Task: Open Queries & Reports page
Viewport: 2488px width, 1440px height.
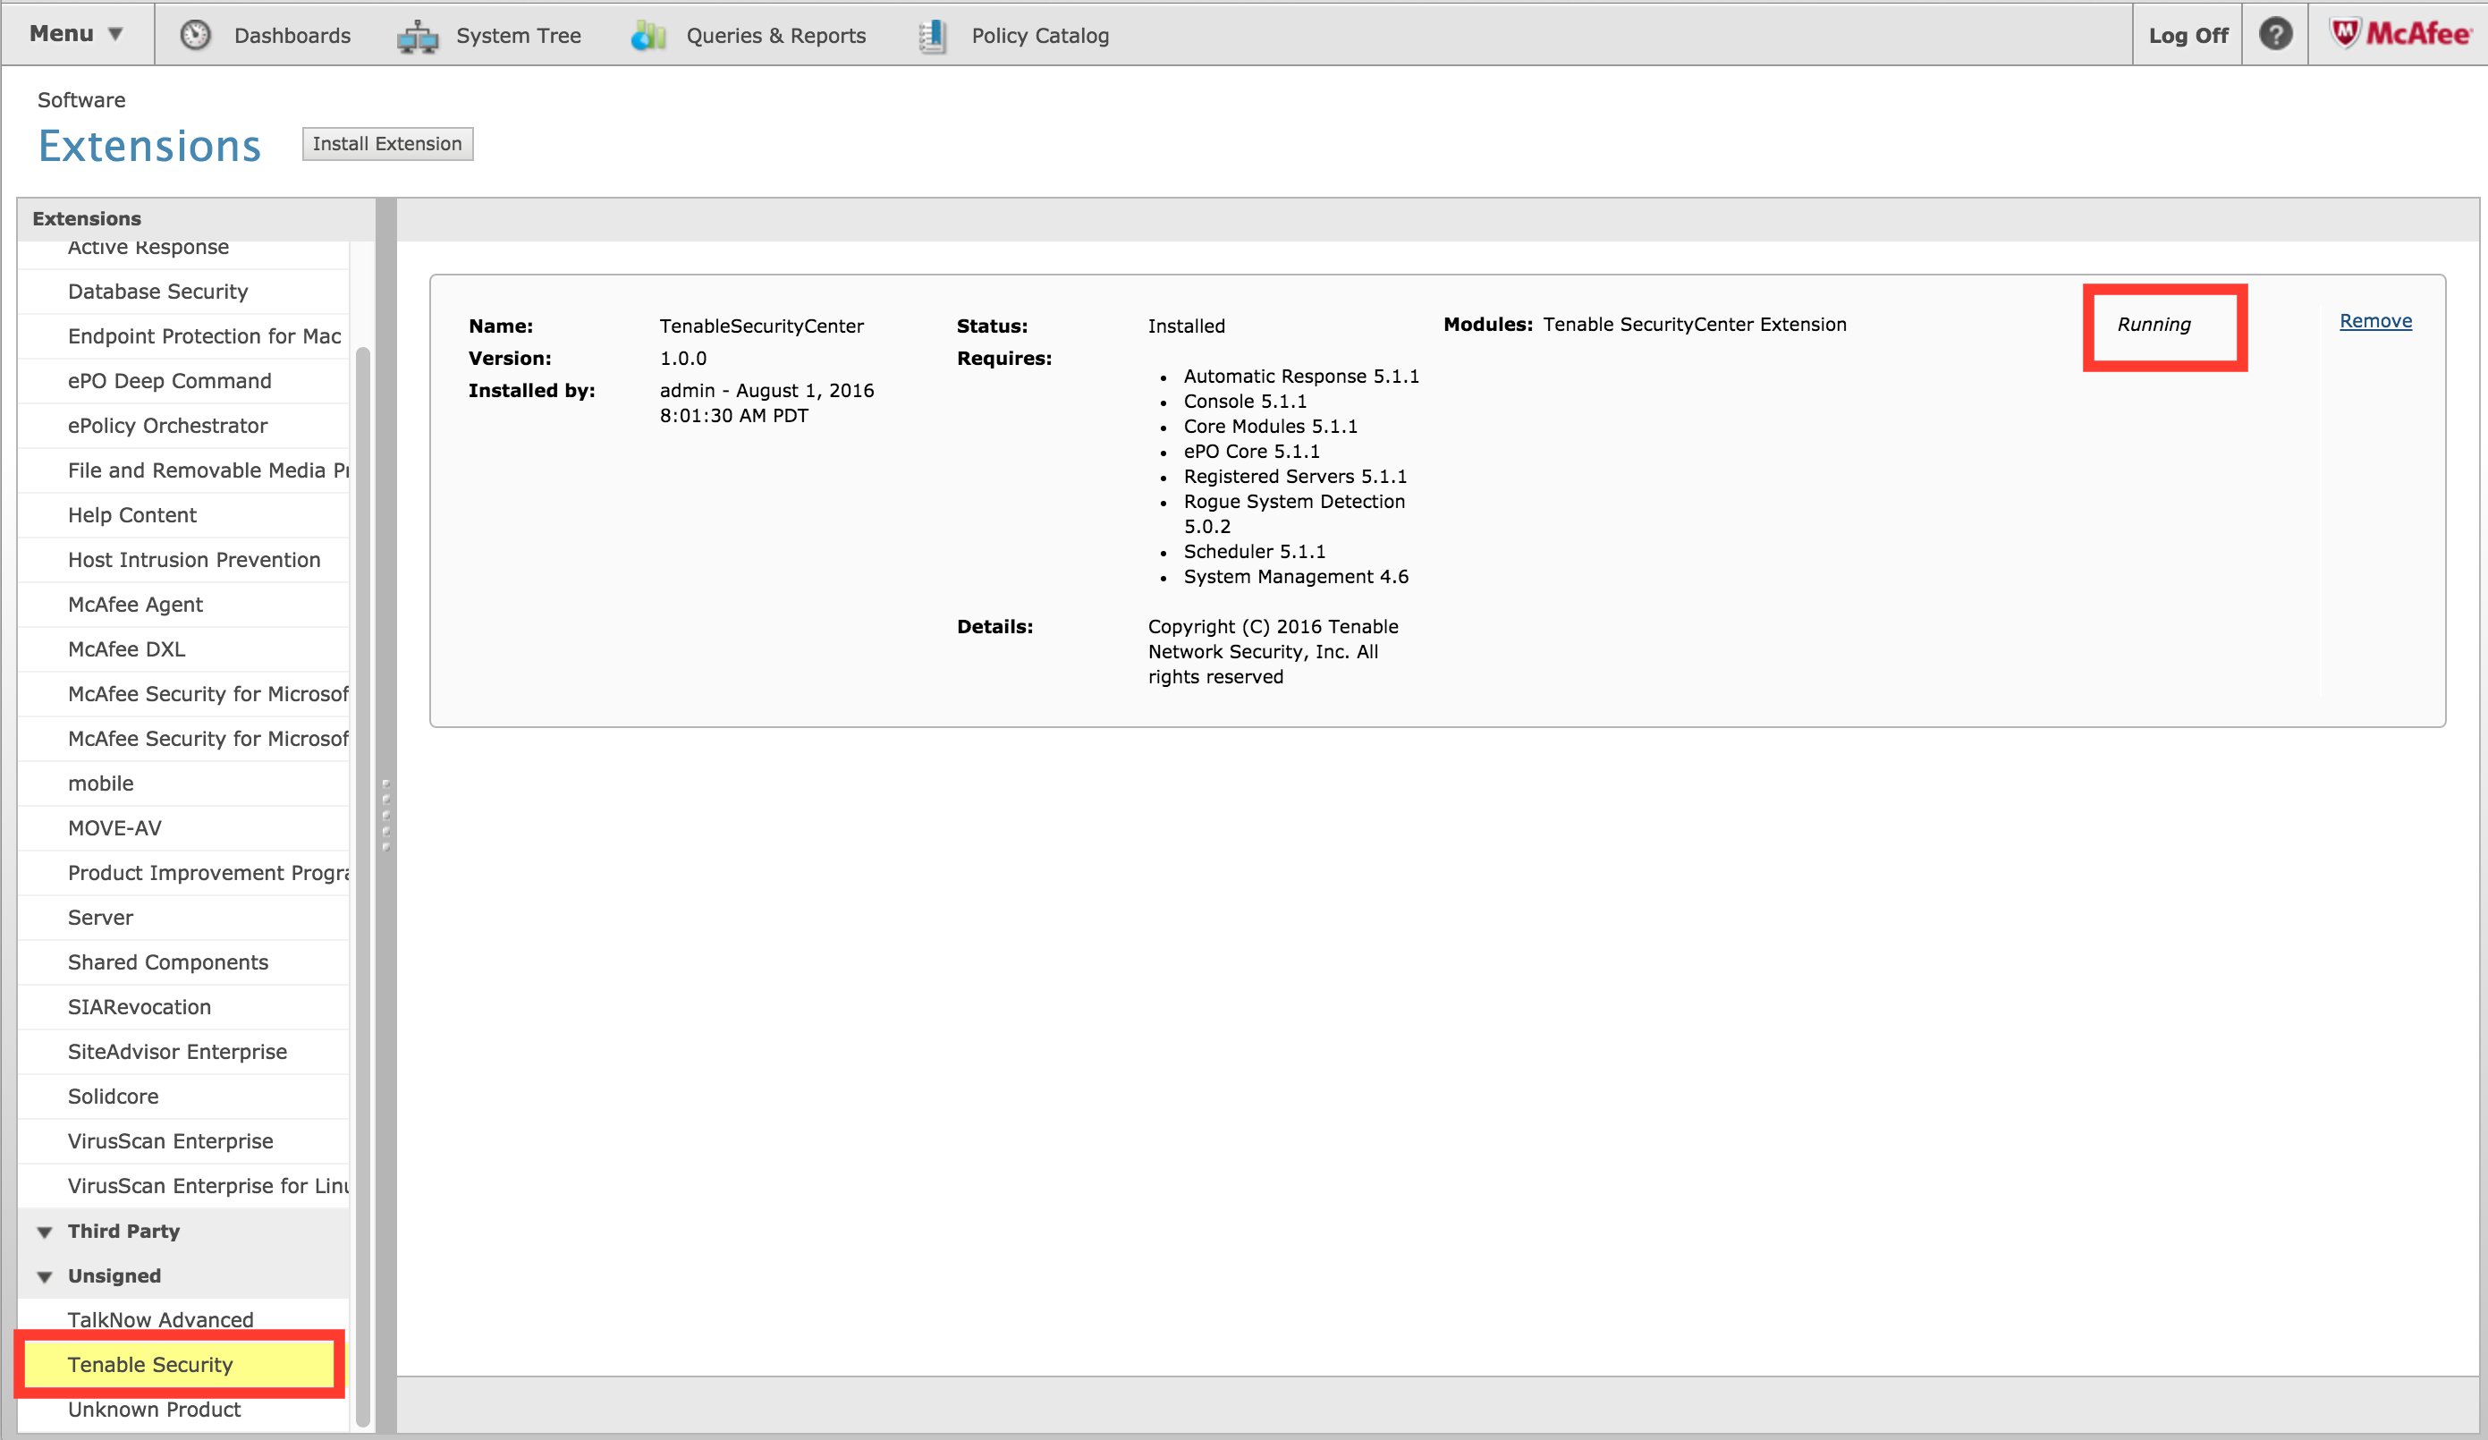Action: [776, 36]
